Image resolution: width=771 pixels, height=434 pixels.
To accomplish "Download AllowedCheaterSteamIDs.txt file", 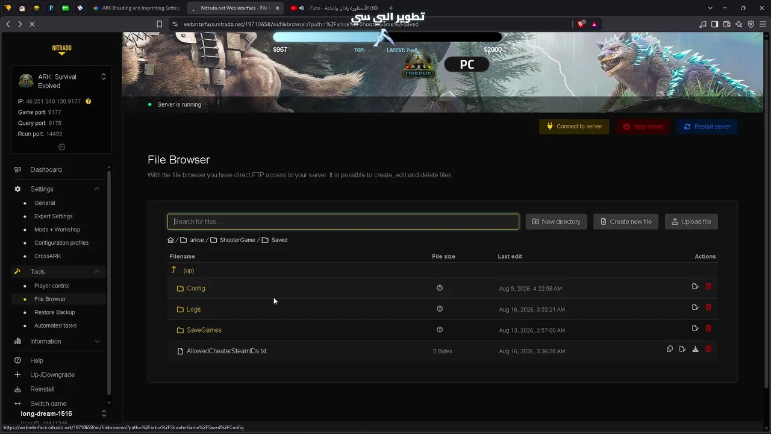I will (x=695, y=349).
